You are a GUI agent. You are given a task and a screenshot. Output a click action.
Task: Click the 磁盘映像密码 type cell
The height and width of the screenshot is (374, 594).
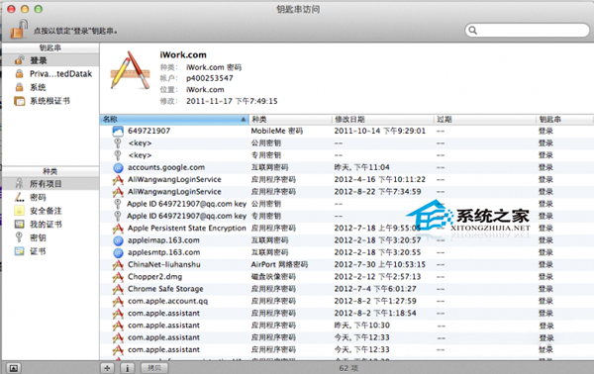[273, 277]
